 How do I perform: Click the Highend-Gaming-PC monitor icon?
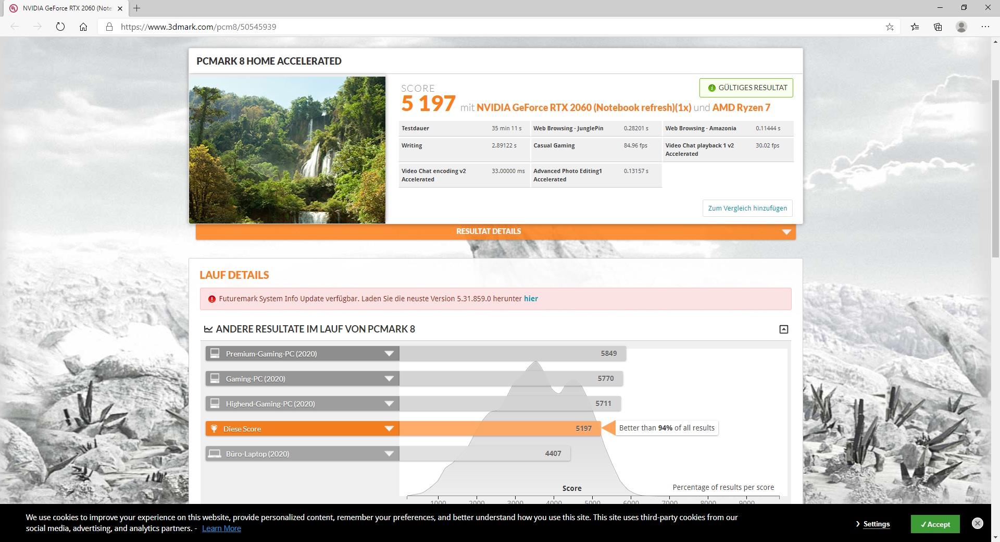pyautogui.click(x=215, y=403)
